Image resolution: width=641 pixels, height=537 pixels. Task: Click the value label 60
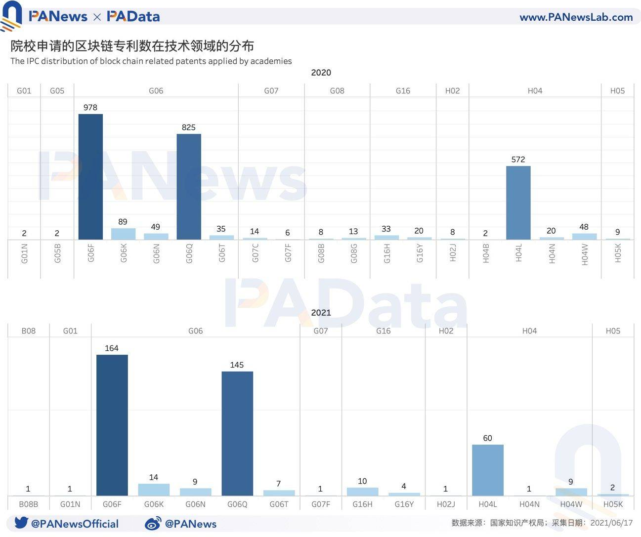(x=488, y=438)
